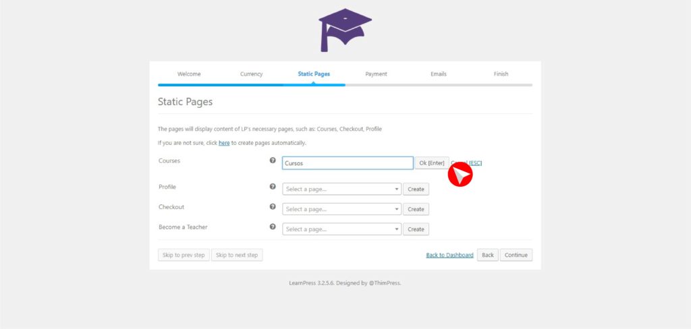The width and height of the screenshot is (691, 329).
Task: Click help icon beside Become a Teacher
Action: (x=273, y=227)
